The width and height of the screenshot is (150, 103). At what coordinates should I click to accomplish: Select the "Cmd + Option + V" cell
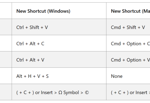(128, 60)
